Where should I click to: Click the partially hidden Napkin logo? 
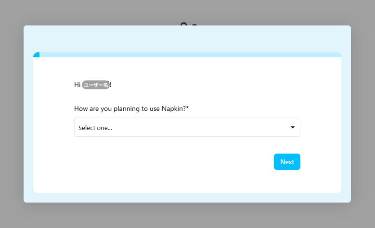(x=189, y=24)
